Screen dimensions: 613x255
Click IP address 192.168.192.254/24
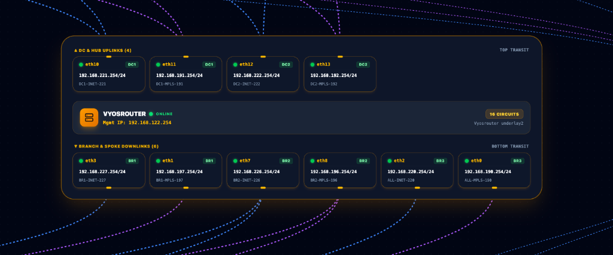[333, 76]
